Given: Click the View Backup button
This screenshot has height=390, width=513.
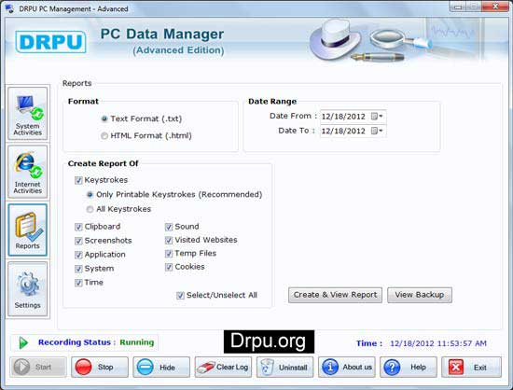Looking at the screenshot, I should (x=420, y=295).
